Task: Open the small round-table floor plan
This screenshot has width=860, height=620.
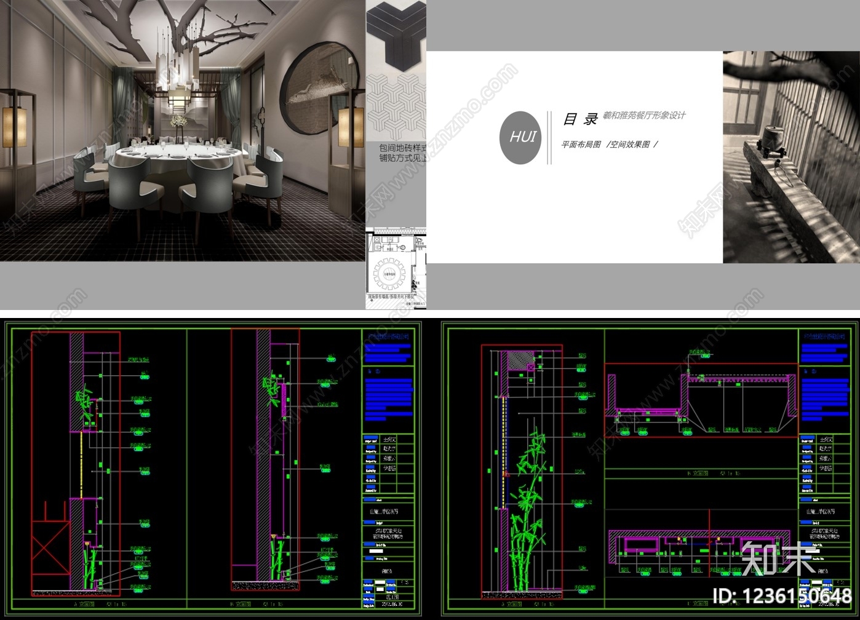Action: (396, 268)
